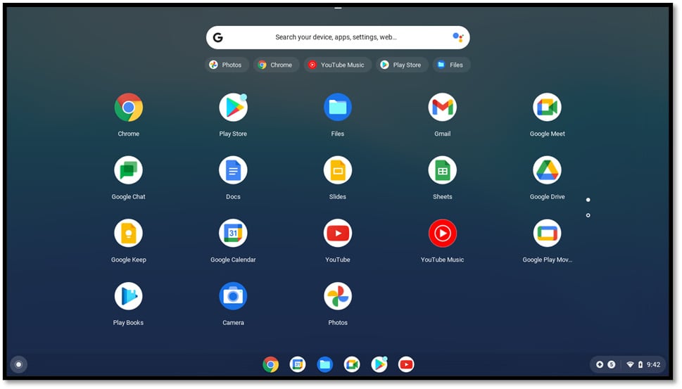682x389 pixels.
Task: Select the Play Store suggestion chip
Action: tap(403, 65)
